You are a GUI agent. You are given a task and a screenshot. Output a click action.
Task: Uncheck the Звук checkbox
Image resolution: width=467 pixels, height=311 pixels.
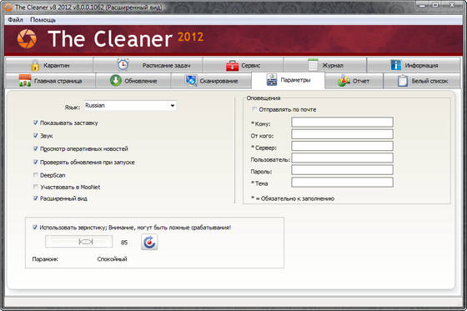(36, 136)
